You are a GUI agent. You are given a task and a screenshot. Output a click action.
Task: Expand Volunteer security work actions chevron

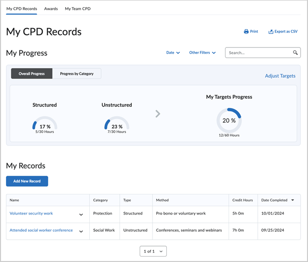[81, 215]
